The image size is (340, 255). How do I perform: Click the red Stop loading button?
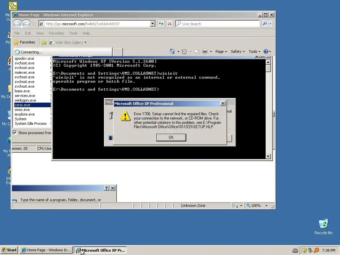point(170,24)
